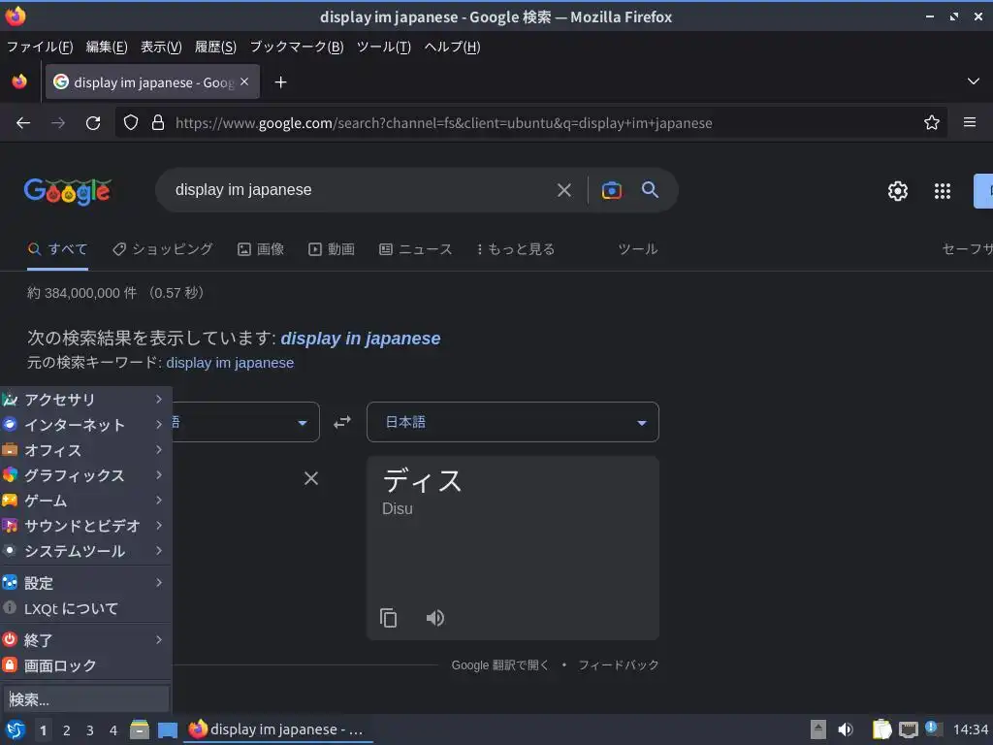This screenshot has width=993, height=745.
Task: Expand 設定 submenu
Action: tap(85, 583)
